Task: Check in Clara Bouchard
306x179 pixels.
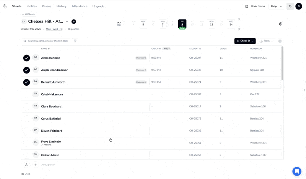Action: 26,107
